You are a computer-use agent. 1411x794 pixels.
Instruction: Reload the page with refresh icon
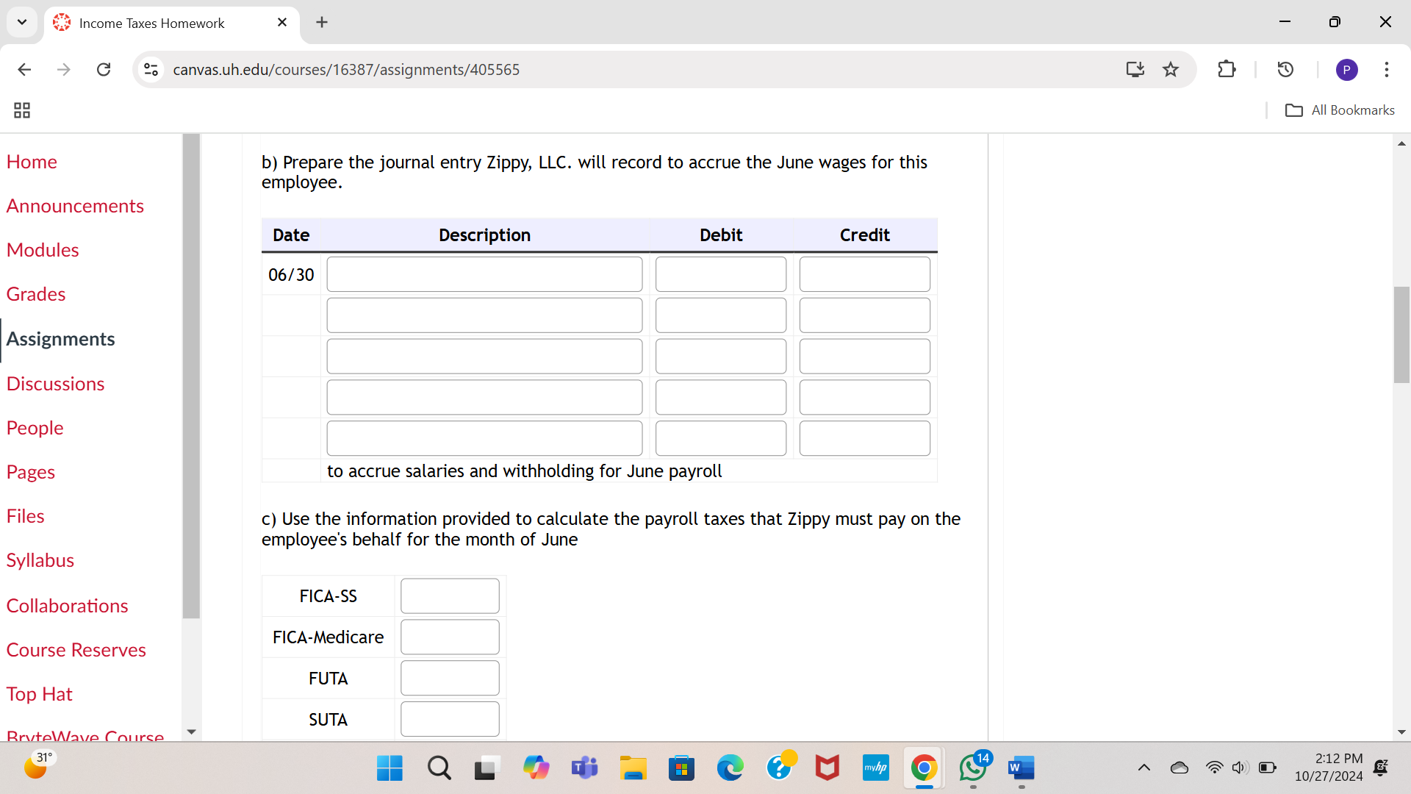click(104, 69)
